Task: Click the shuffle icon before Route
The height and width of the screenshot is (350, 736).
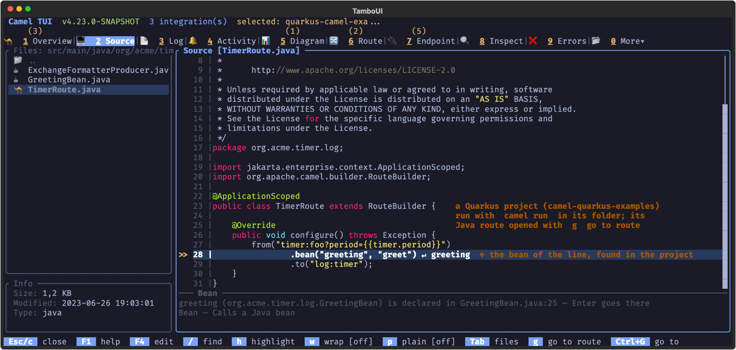Action: tap(334, 41)
